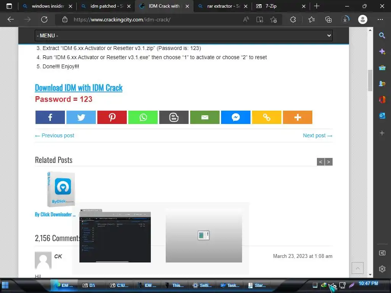Open Copilot sparkle icon in sidebar

coord(382,52)
